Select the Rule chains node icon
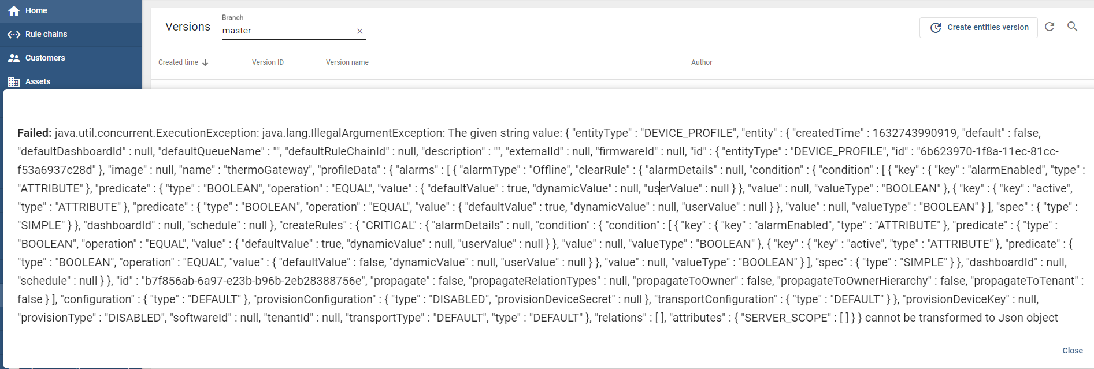The width and height of the screenshot is (1094, 369). tap(13, 34)
